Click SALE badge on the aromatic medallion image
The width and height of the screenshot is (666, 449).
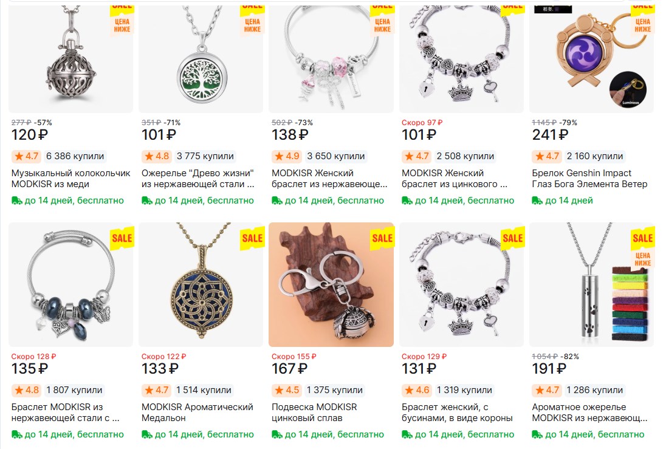(252, 238)
